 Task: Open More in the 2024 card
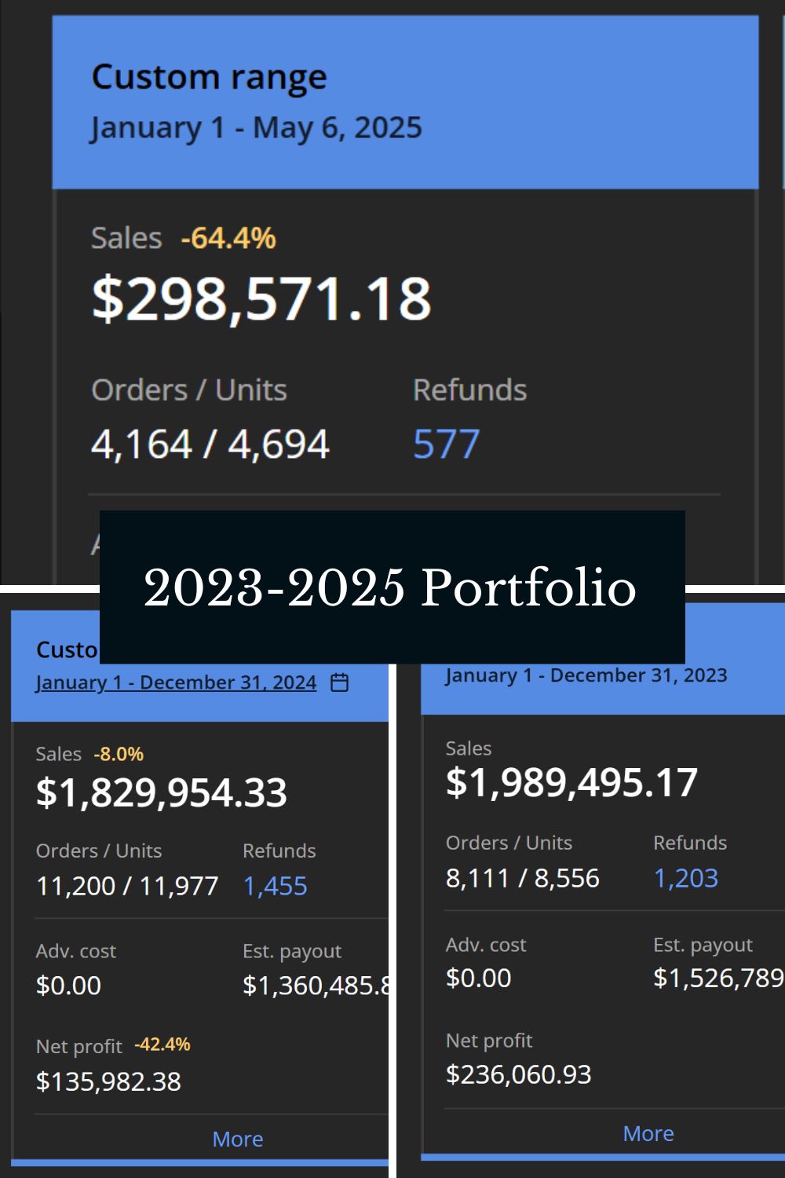238,1139
